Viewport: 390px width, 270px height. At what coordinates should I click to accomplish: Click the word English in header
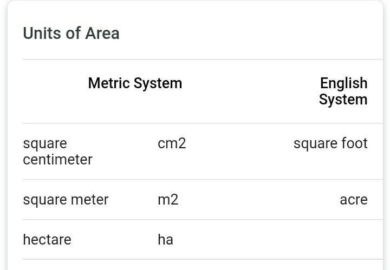344,83
